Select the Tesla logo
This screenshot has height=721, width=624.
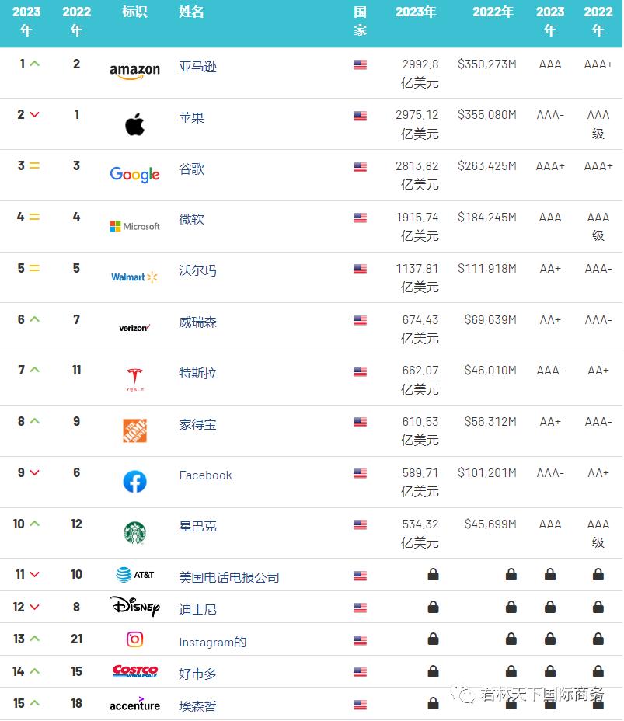tap(134, 378)
